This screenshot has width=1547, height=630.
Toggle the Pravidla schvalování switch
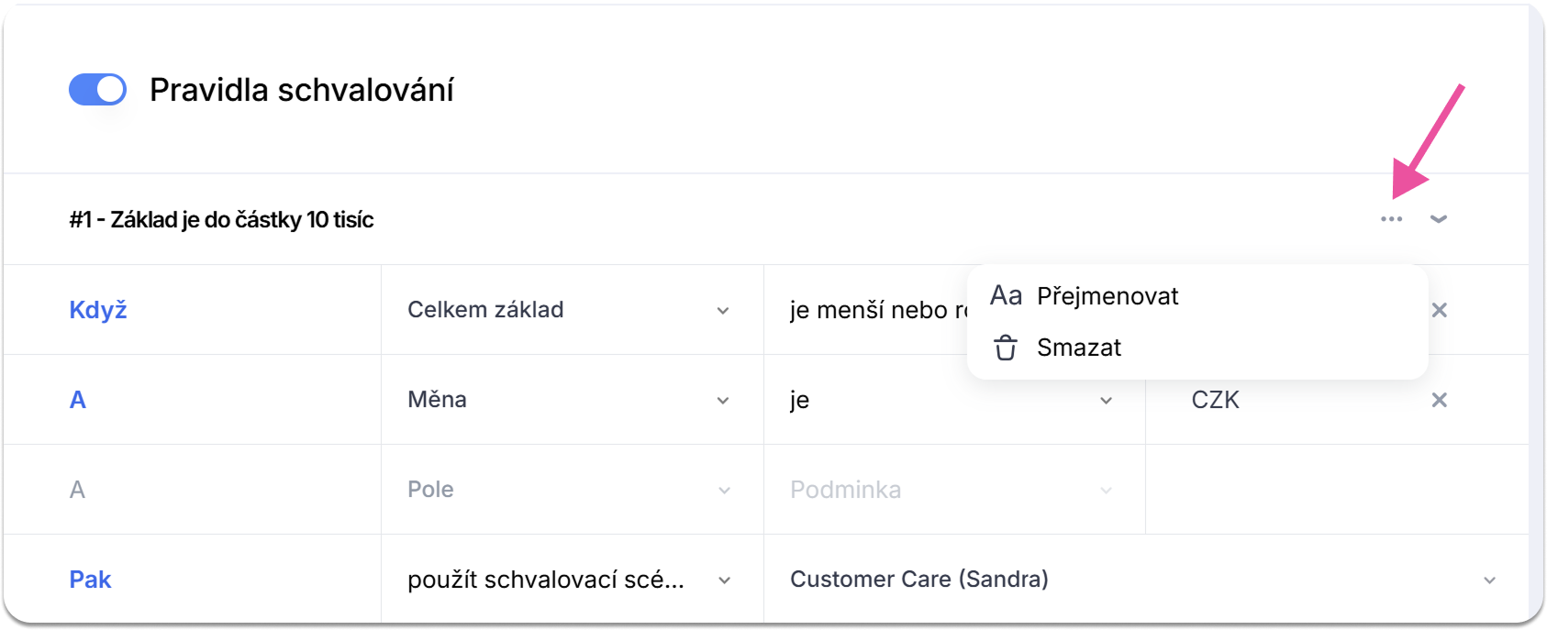(97, 90)
